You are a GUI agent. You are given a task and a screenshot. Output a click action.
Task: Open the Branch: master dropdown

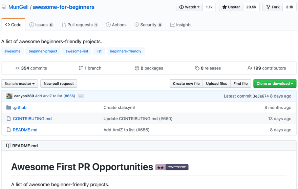[20, 84]
